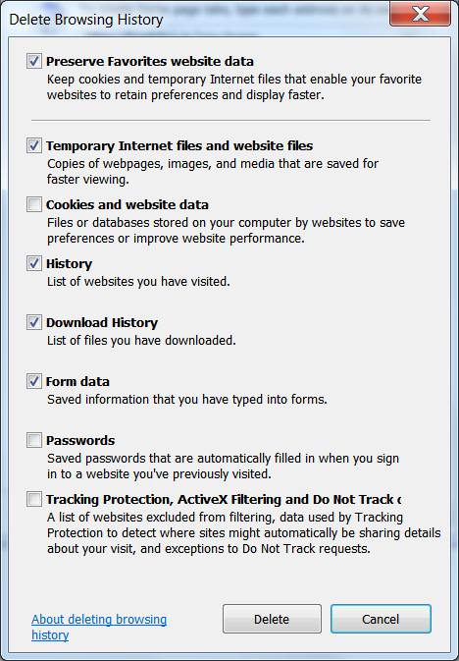Toggle the Download History checkbox

pos(34,322)
